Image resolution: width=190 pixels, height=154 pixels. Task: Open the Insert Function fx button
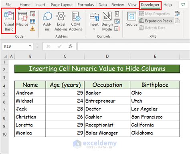pyautogui.click(x=71, y=46)
